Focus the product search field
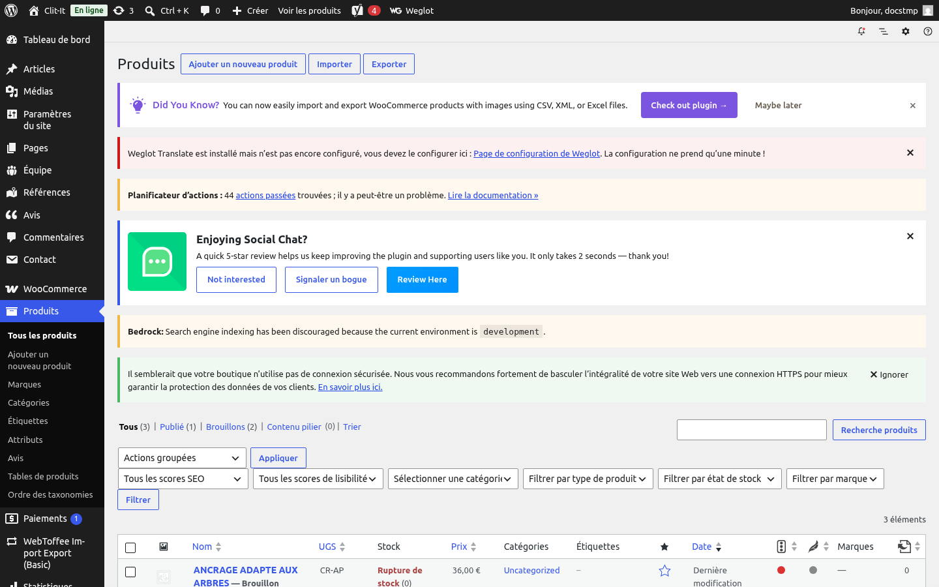Viewport: 939px width, 587px height. [752, 430]
